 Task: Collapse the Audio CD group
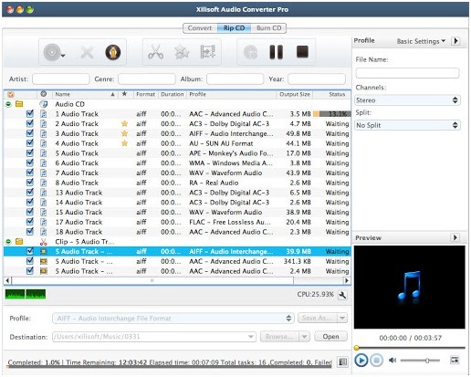(8, 104)
